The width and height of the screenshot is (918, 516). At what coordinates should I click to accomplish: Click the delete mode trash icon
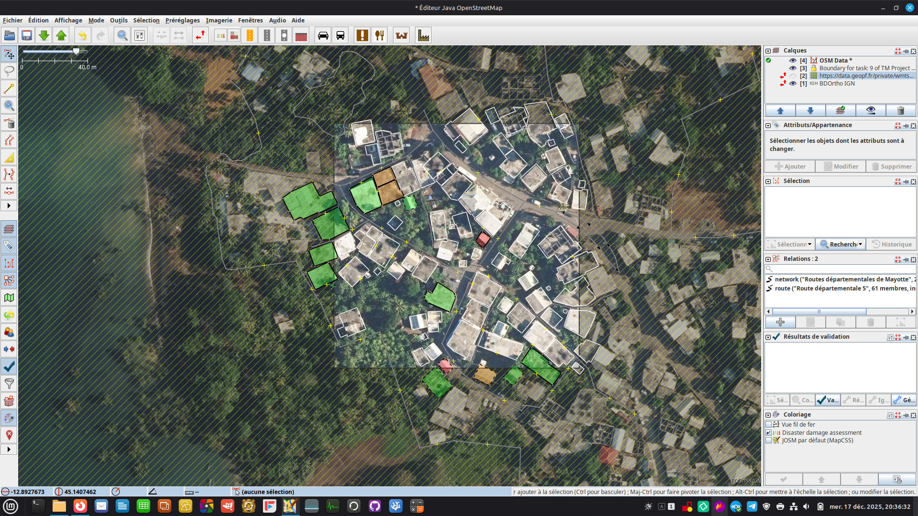[9, 123]
